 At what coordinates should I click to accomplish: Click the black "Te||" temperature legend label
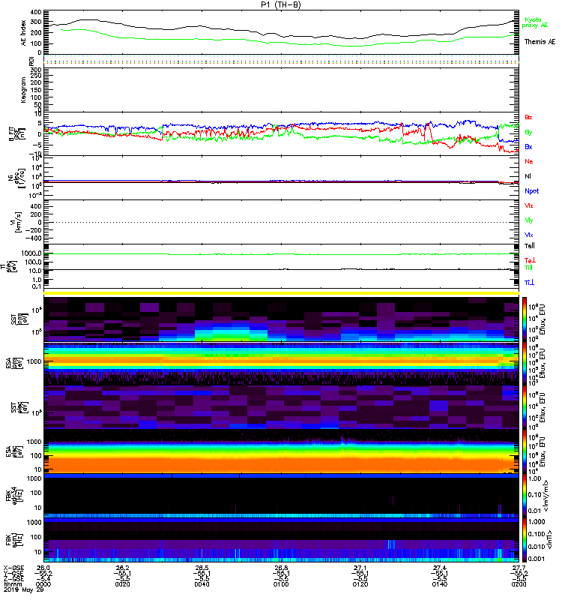[x=530, y=246]
